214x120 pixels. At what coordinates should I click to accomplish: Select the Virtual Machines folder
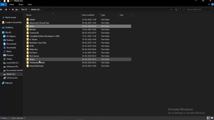pos(36,66)
